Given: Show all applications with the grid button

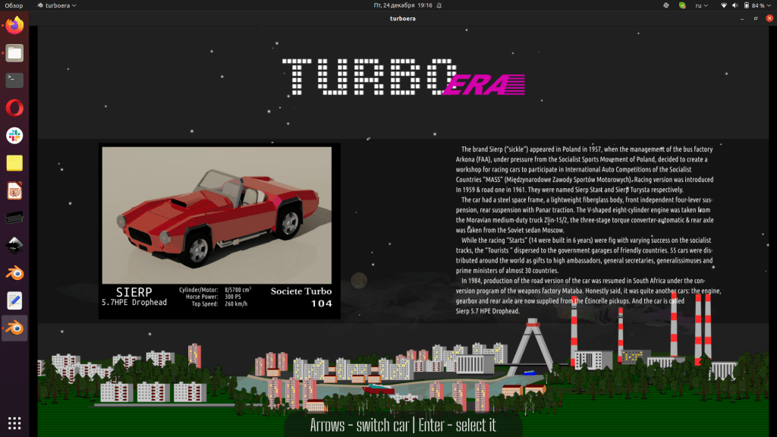Looking at the screenshot, I should coord(14,423).
